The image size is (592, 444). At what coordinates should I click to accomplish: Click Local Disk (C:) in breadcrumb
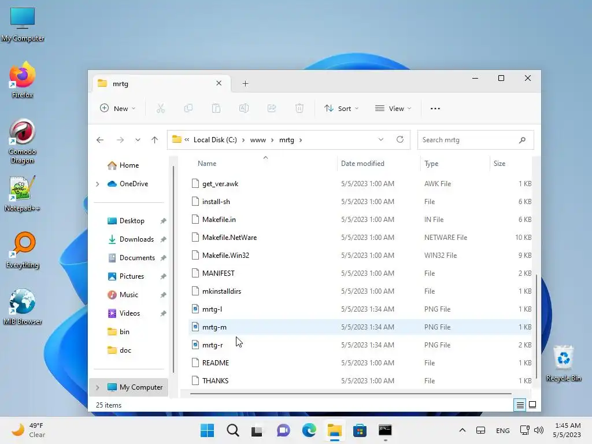pyautogui.click(x=215, y=140)
